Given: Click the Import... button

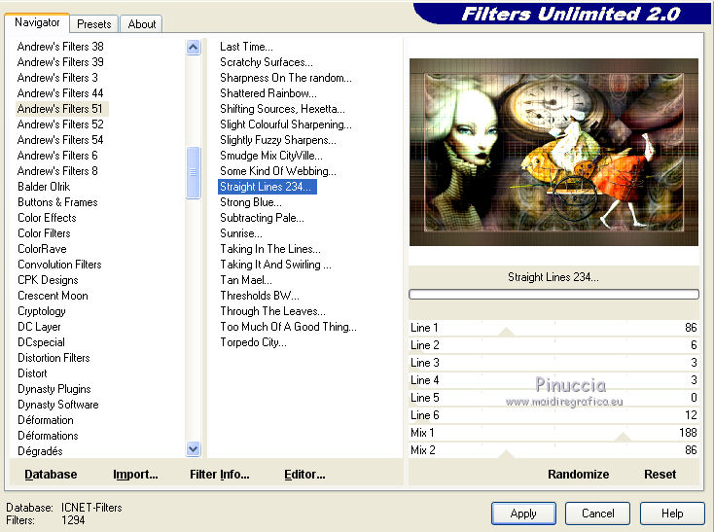Looking at the screenshot, I should (x=135, y=475).
